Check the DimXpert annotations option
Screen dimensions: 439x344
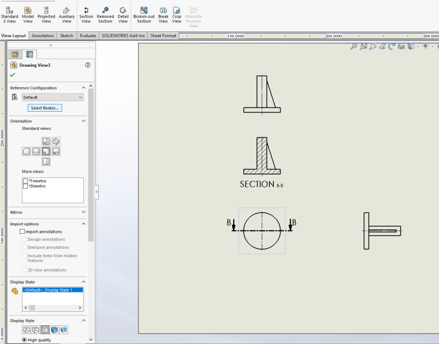point(24,247)
